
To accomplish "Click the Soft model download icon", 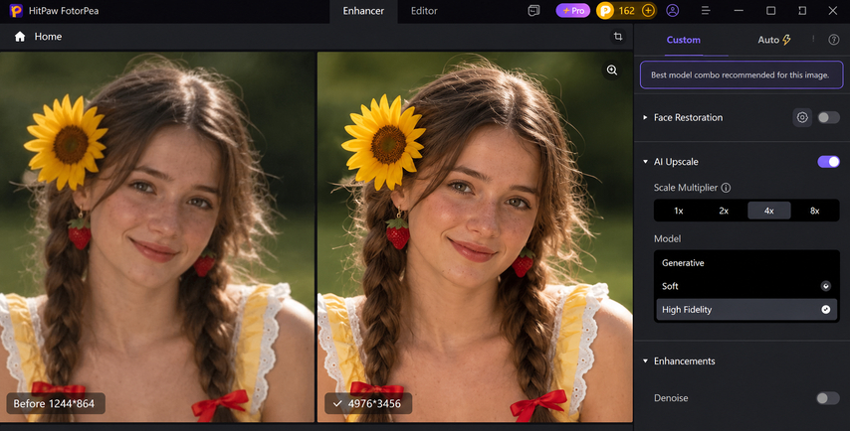I will click(825, 286).
